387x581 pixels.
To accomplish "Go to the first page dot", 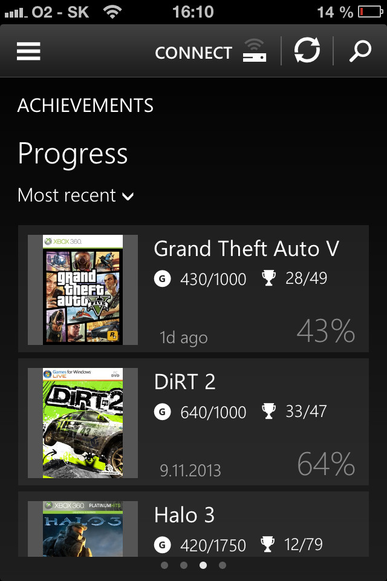I will 164,565.
